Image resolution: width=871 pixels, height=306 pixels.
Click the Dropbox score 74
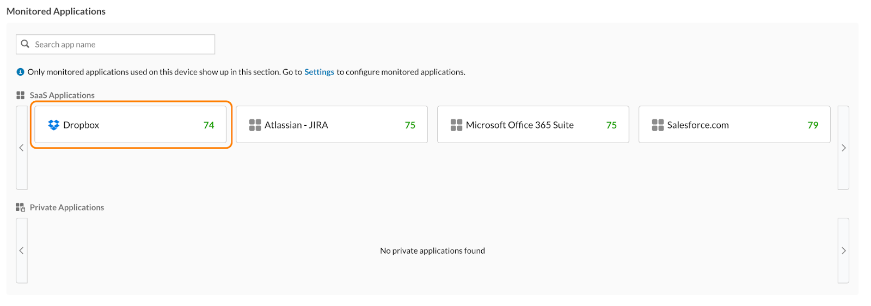pyautogui.click(x=208, y=125)
